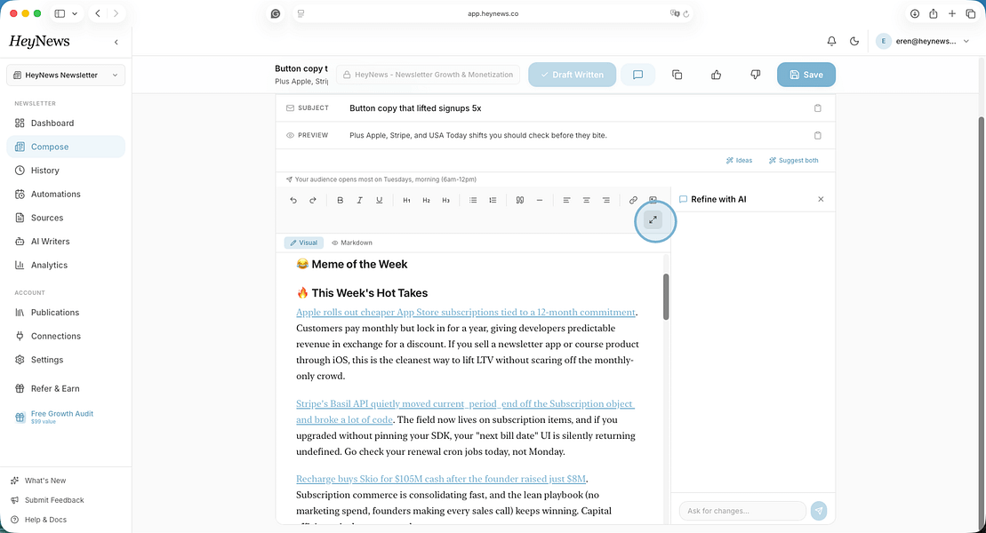Screen dimensions: 986x533
Task: Undo the last edit in the editor
Action: coord(293,200)
